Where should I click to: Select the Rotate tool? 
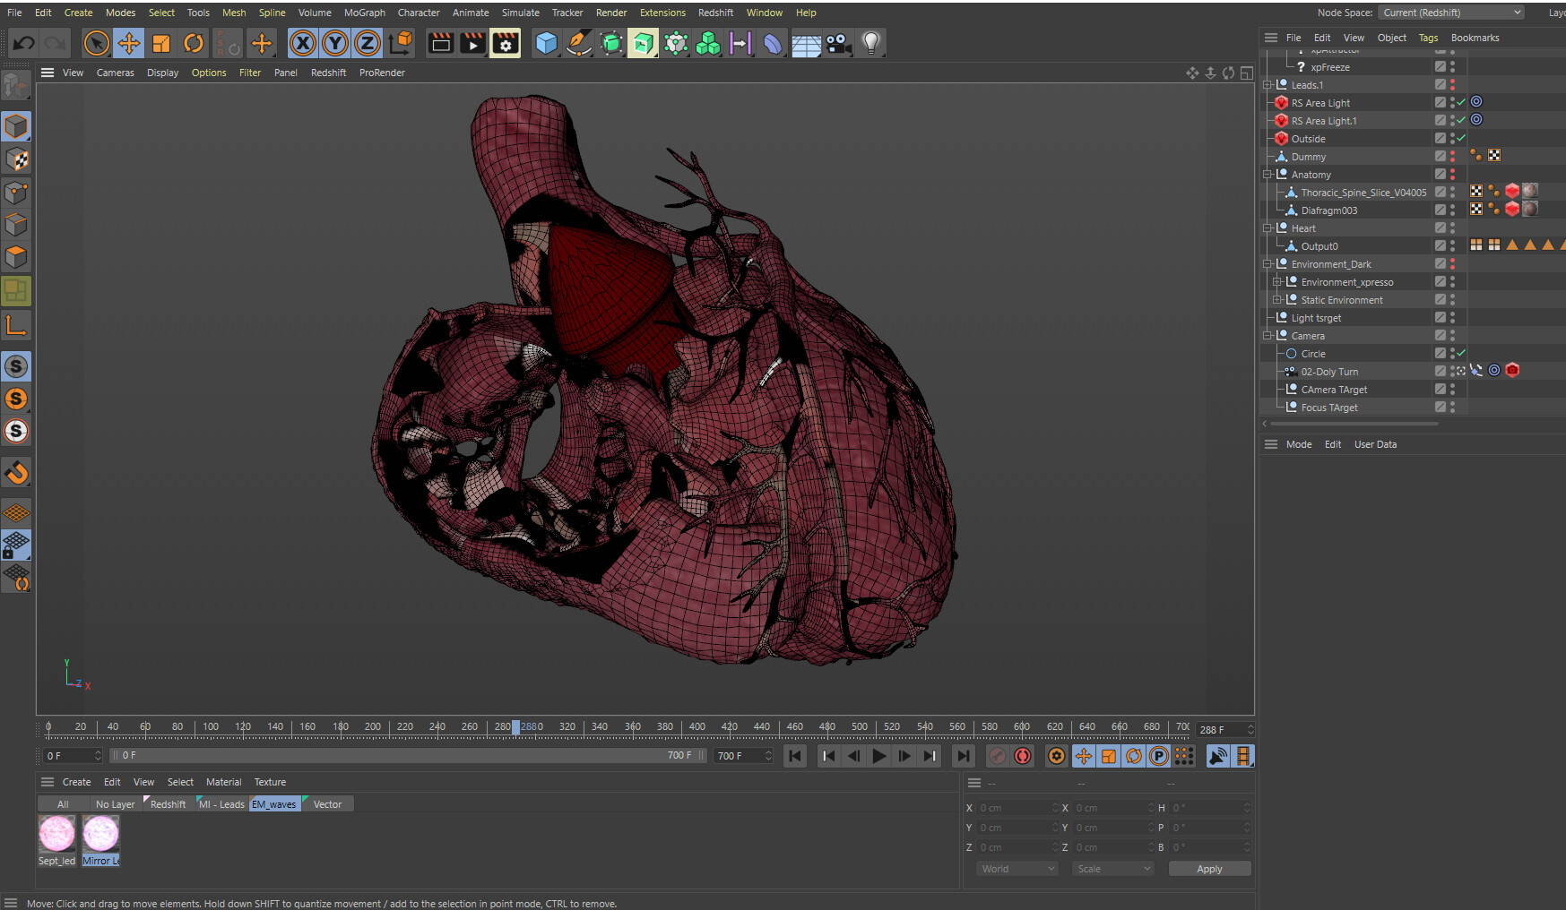click(x=194, y=43)
